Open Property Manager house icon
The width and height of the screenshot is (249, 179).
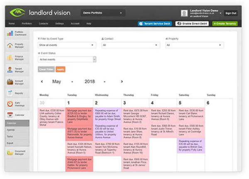[x=10, y=45]
